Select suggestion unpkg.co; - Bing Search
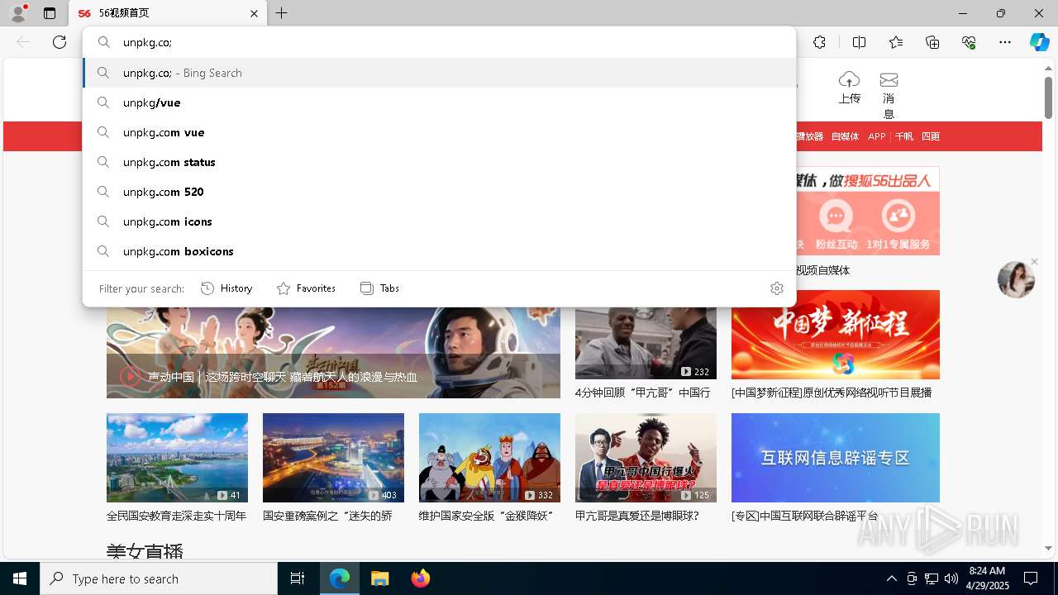 (x=440, y=73)
